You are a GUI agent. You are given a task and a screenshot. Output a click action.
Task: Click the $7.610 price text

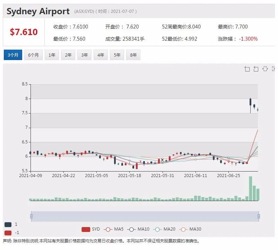click(x=24, y=32)
